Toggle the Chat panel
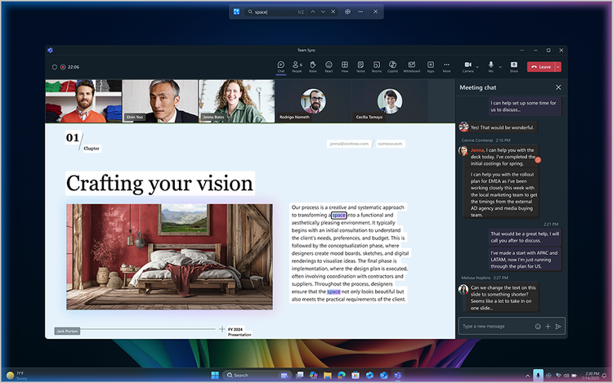Viewport: 613px width, 383px height. [280, 66]
